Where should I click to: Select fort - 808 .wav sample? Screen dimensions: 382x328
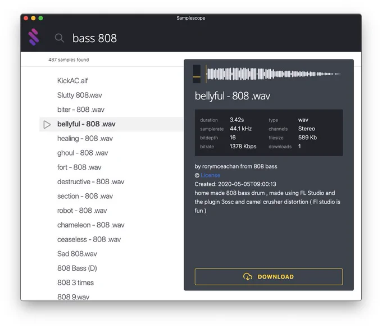(x=79, y=167)
